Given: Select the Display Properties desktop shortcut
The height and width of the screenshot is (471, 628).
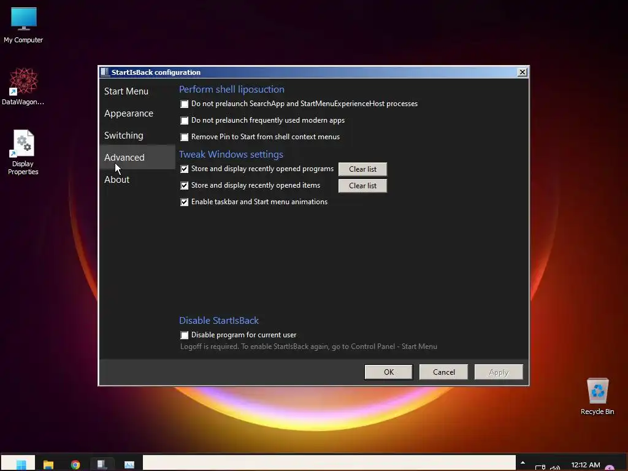Looking at the screenshot, I should (23, 152).
